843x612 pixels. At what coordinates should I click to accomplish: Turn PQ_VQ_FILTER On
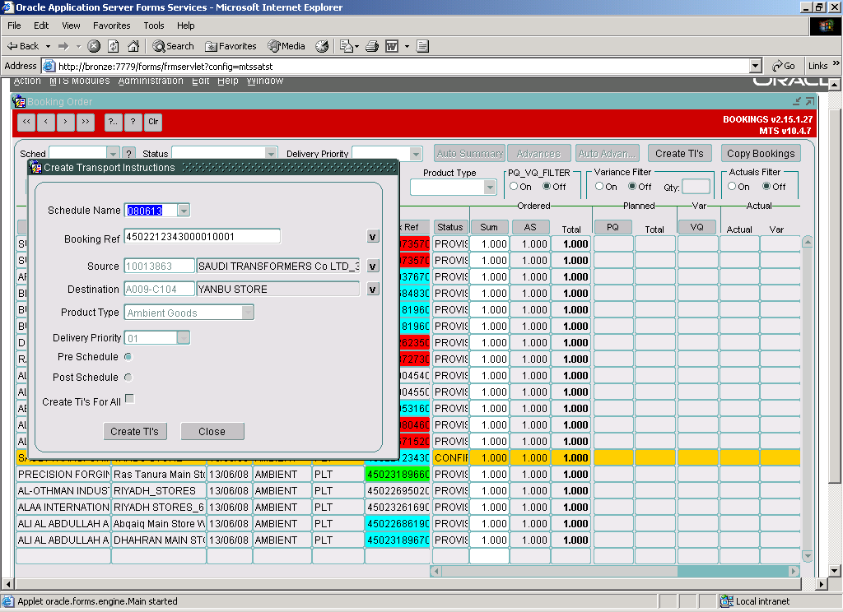[x=514, y=187]
